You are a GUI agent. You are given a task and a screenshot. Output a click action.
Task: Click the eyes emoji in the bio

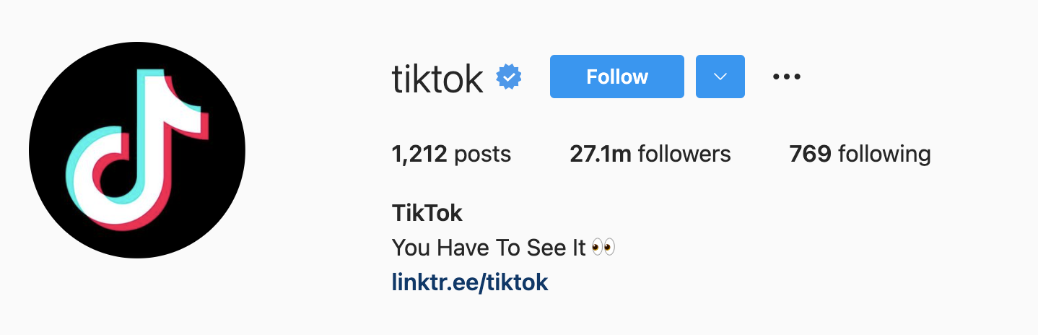tap(603, 248)
